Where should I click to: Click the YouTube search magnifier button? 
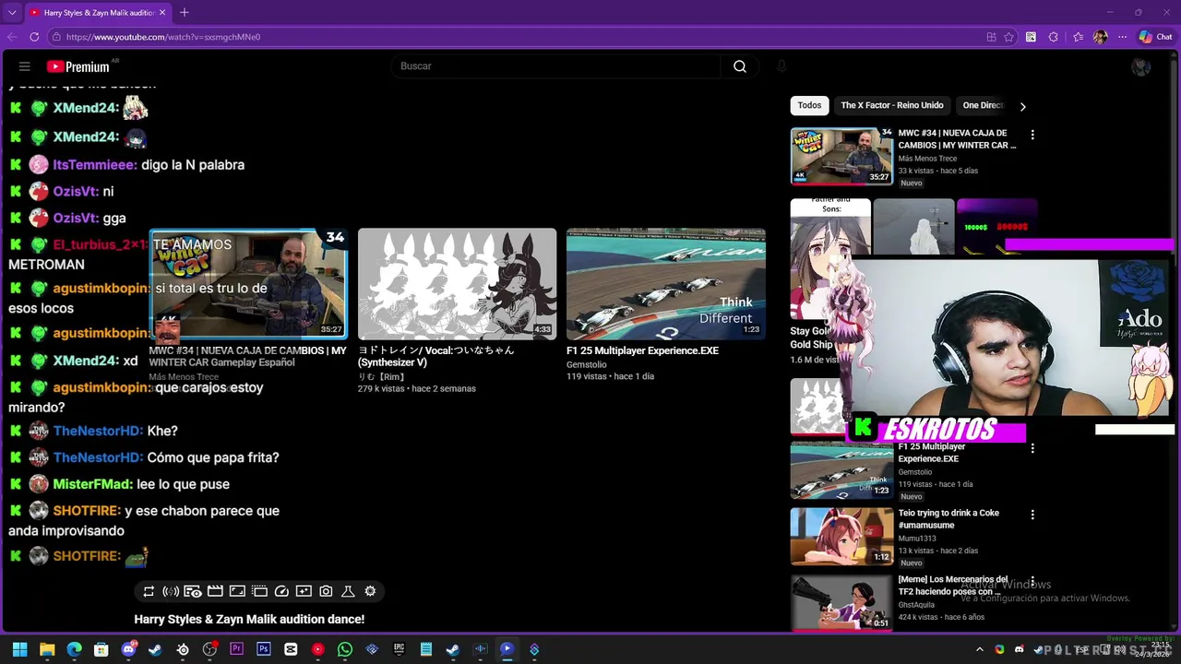pos(740,66)
